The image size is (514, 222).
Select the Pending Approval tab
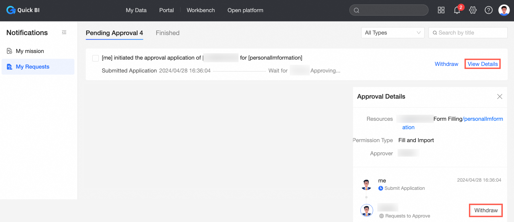114,33
